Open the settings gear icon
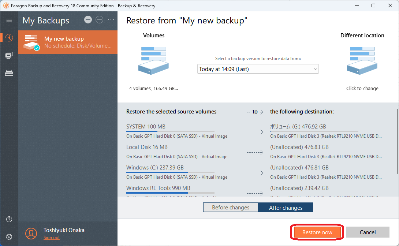This screenshot has height=246, width=399. (x=9, y=237)
